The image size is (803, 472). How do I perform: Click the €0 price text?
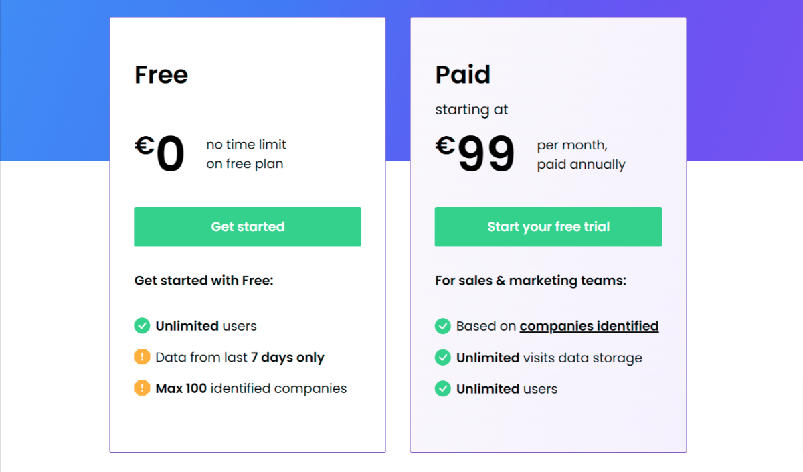(x=160, y=154)
